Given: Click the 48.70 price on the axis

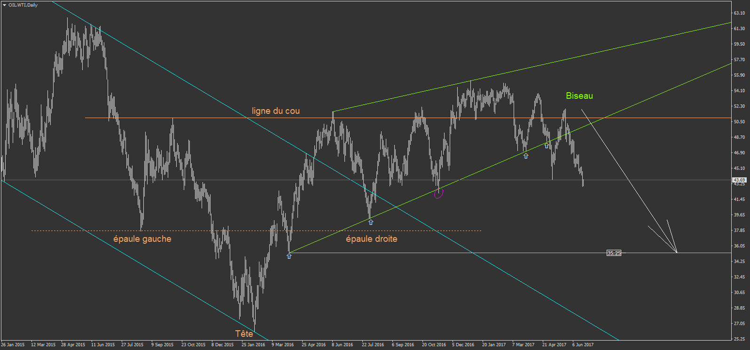Looking at the screenshot, I should [x=739, y=137].
